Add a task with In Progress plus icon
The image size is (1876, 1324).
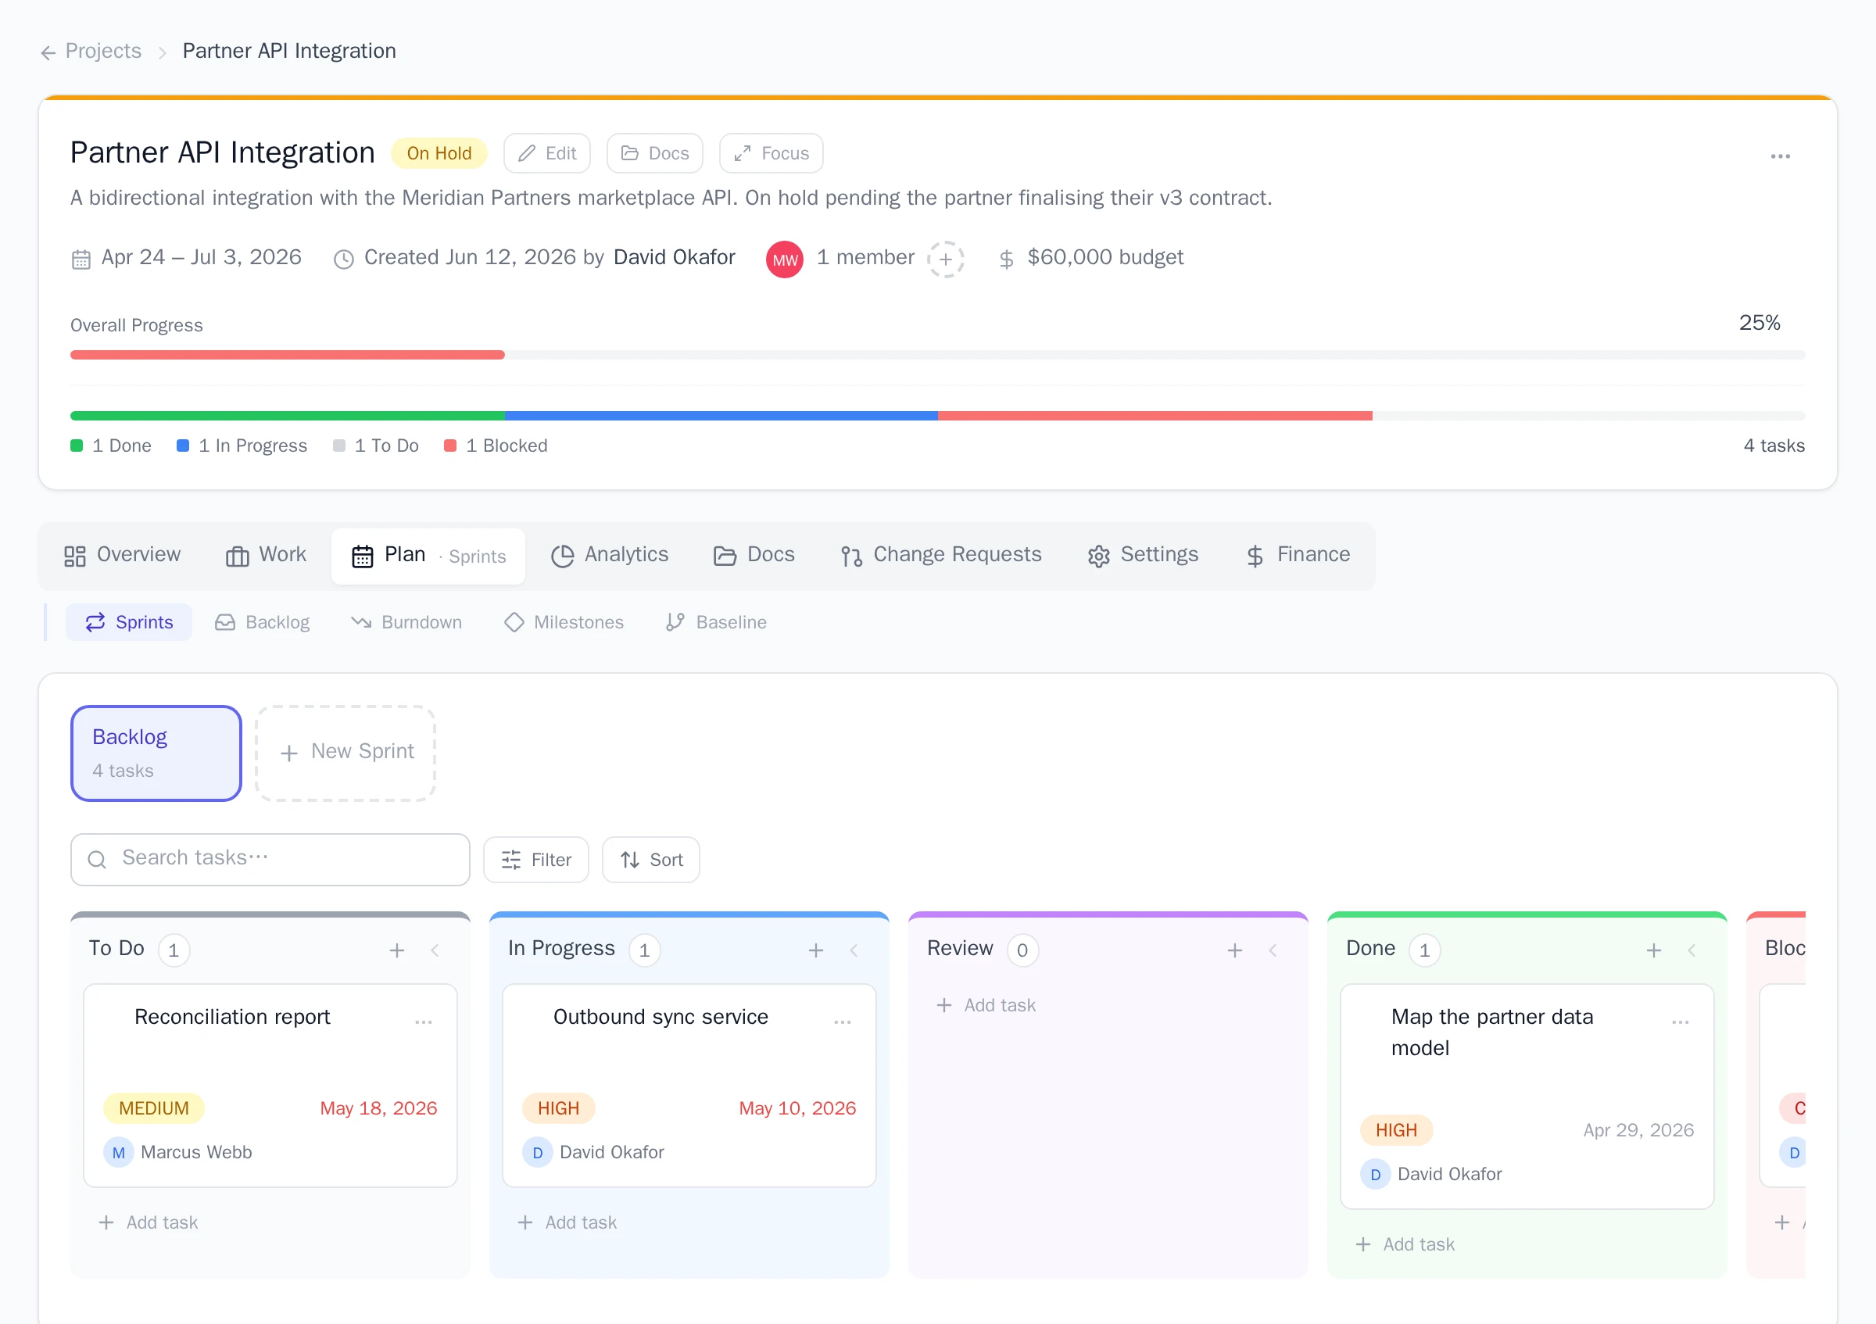pyautogui.click(x=816, y=950)
